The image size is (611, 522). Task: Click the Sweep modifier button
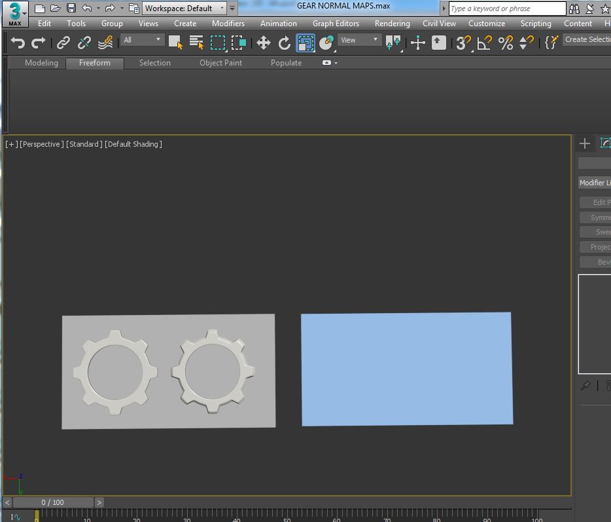(x=598, y=231)
